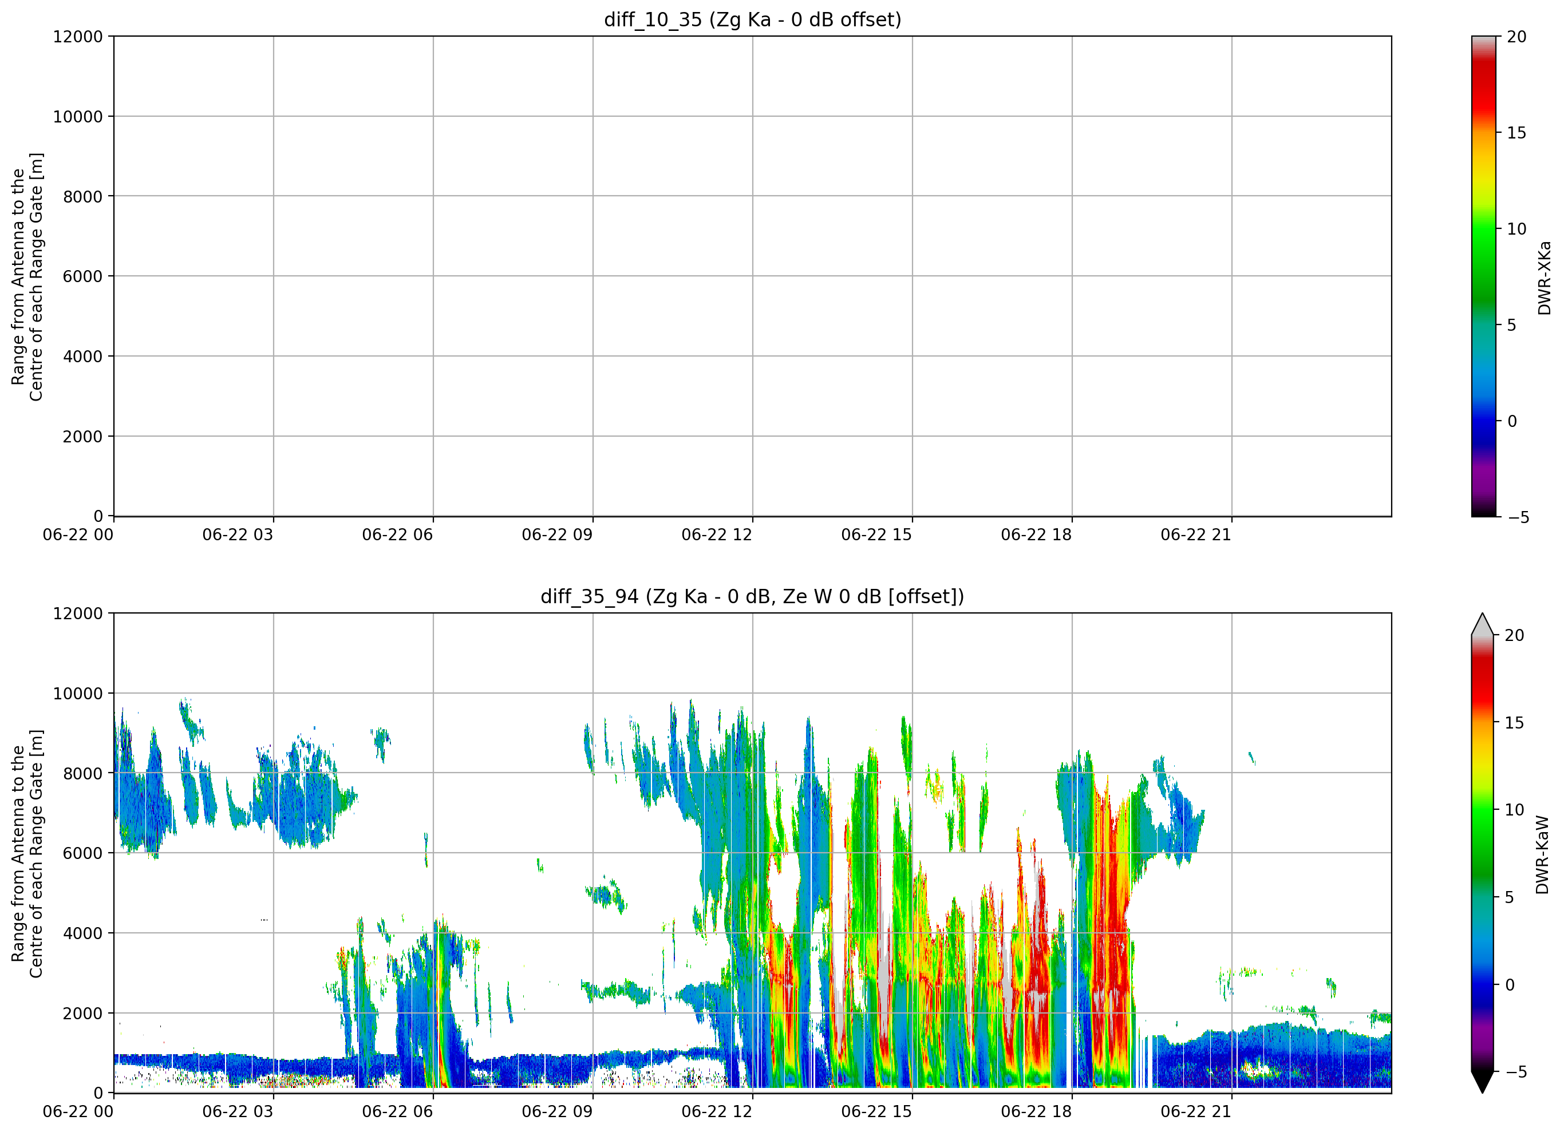1564x1132 pixels.
Task: Click "06-22 15" tick label under diff_35_94 plot
Action: pyautogui.click(x=876, y=1111)
